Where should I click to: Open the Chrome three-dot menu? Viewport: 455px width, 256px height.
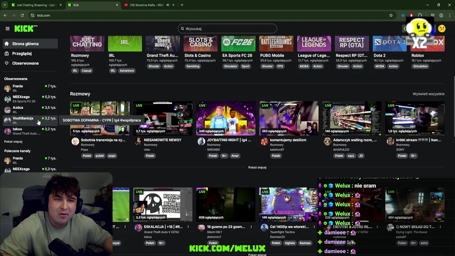tap(449, 15)
